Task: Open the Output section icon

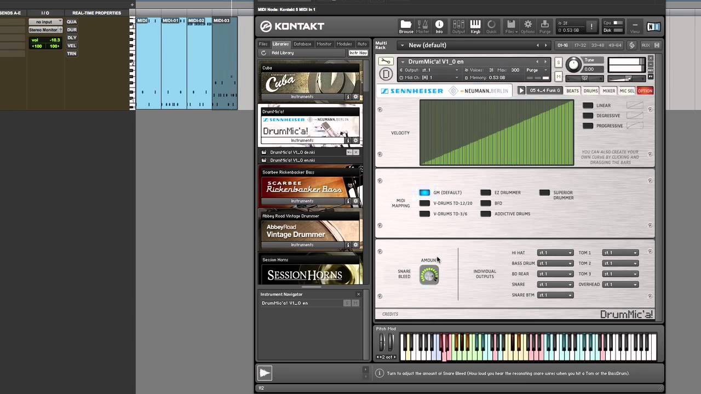Action: pos(458,26)
